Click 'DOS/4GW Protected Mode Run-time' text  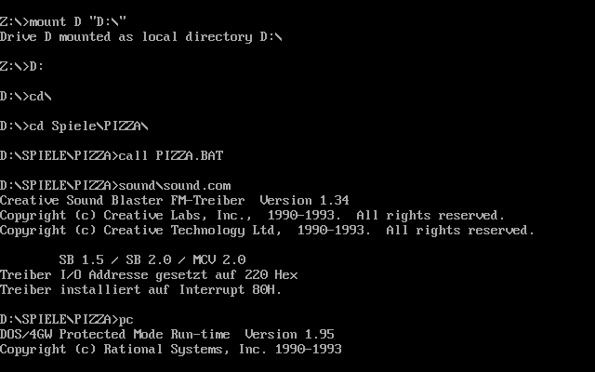115,335
